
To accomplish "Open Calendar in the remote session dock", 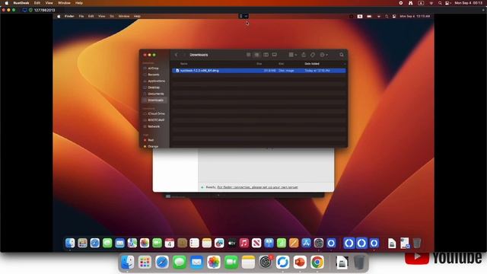I will [x=170, y=243].
